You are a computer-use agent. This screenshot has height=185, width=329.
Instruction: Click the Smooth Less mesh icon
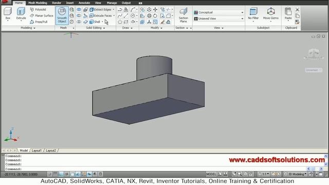tap(72, 15)
